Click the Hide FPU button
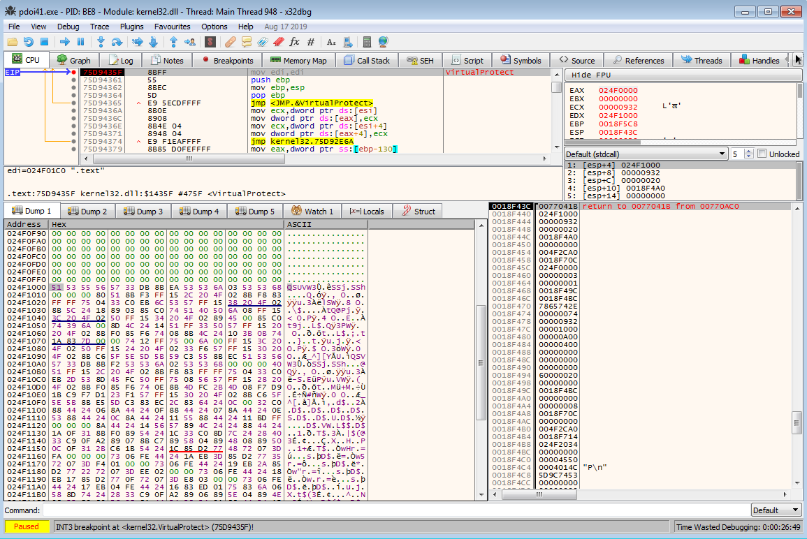Screen dimensions: 807x539 coord(590,75)
